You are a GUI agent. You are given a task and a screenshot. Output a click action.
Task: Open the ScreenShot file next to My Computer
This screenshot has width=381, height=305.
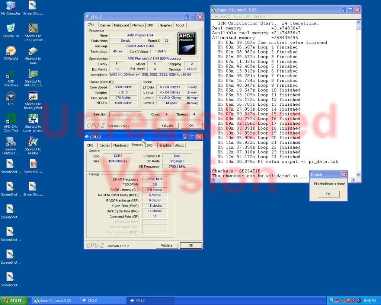(x=33, y=8)
